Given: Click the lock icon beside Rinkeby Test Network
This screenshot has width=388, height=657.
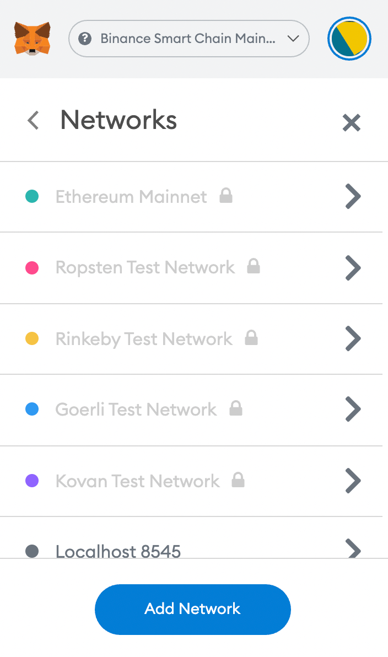Looking at the screenshot, I should [x=251, y=337].
